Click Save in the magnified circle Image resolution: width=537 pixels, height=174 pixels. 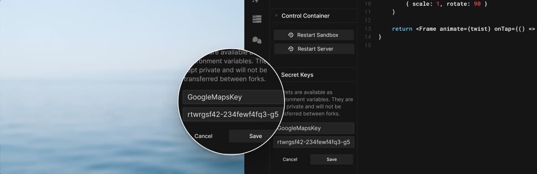255,136
